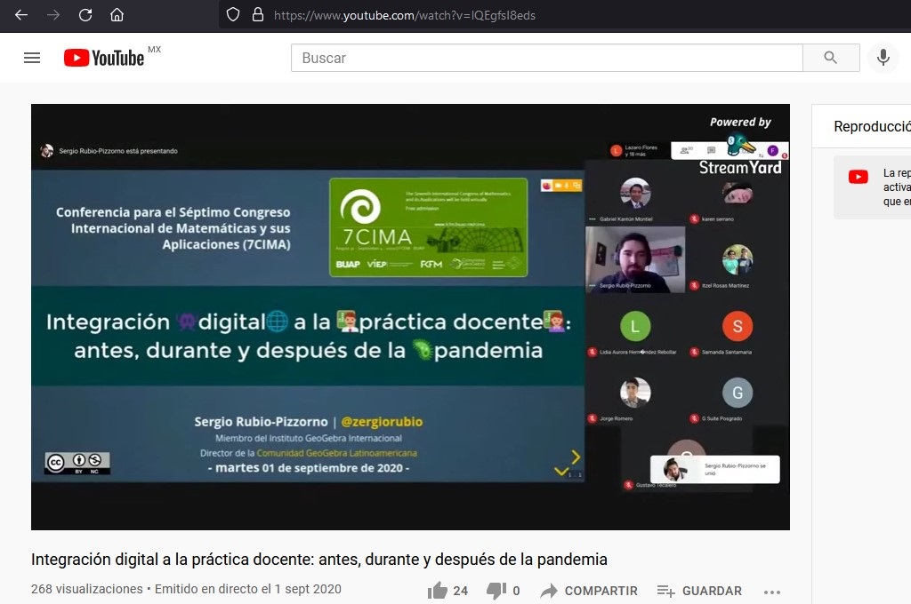Click the Reproducción autoplay heading
Viewport: 911px width, 604px height.
pyautogui.click(x=872, y=126)
